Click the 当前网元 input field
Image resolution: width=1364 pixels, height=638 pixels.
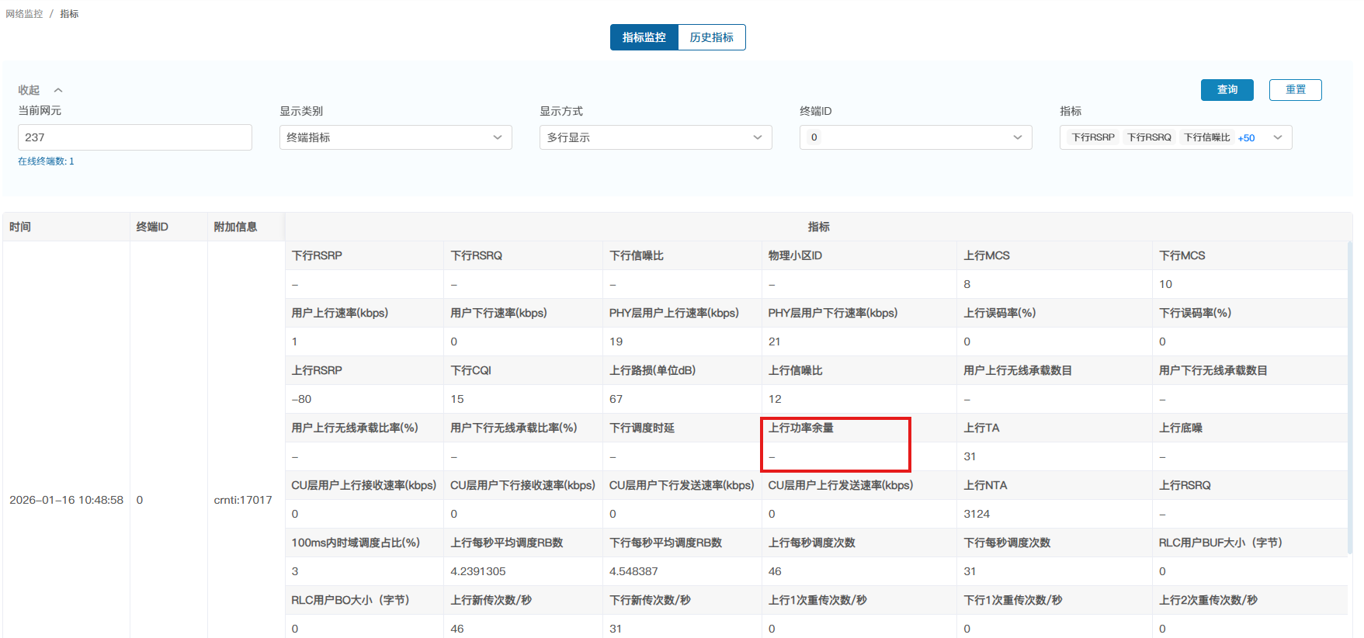[134, 137]
